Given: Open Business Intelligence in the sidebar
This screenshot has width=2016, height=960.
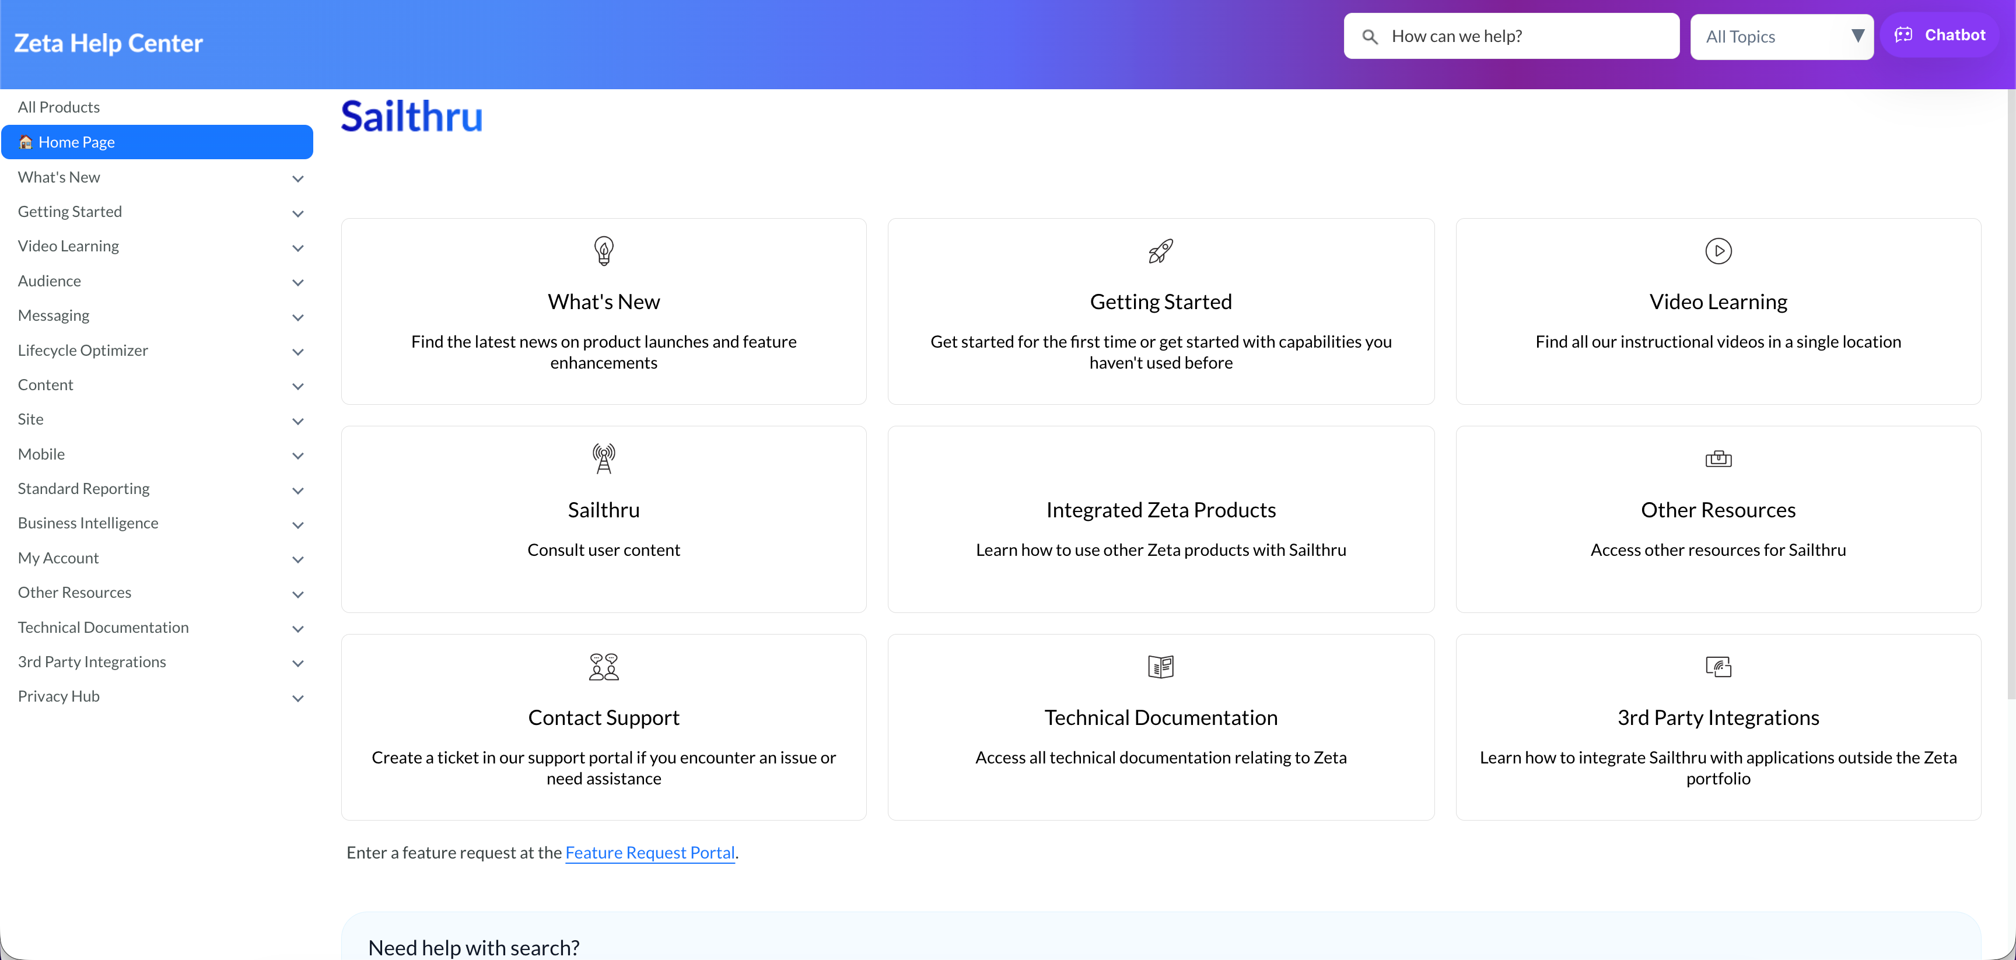Looking at the screenshot, I should tap(87, 523).
